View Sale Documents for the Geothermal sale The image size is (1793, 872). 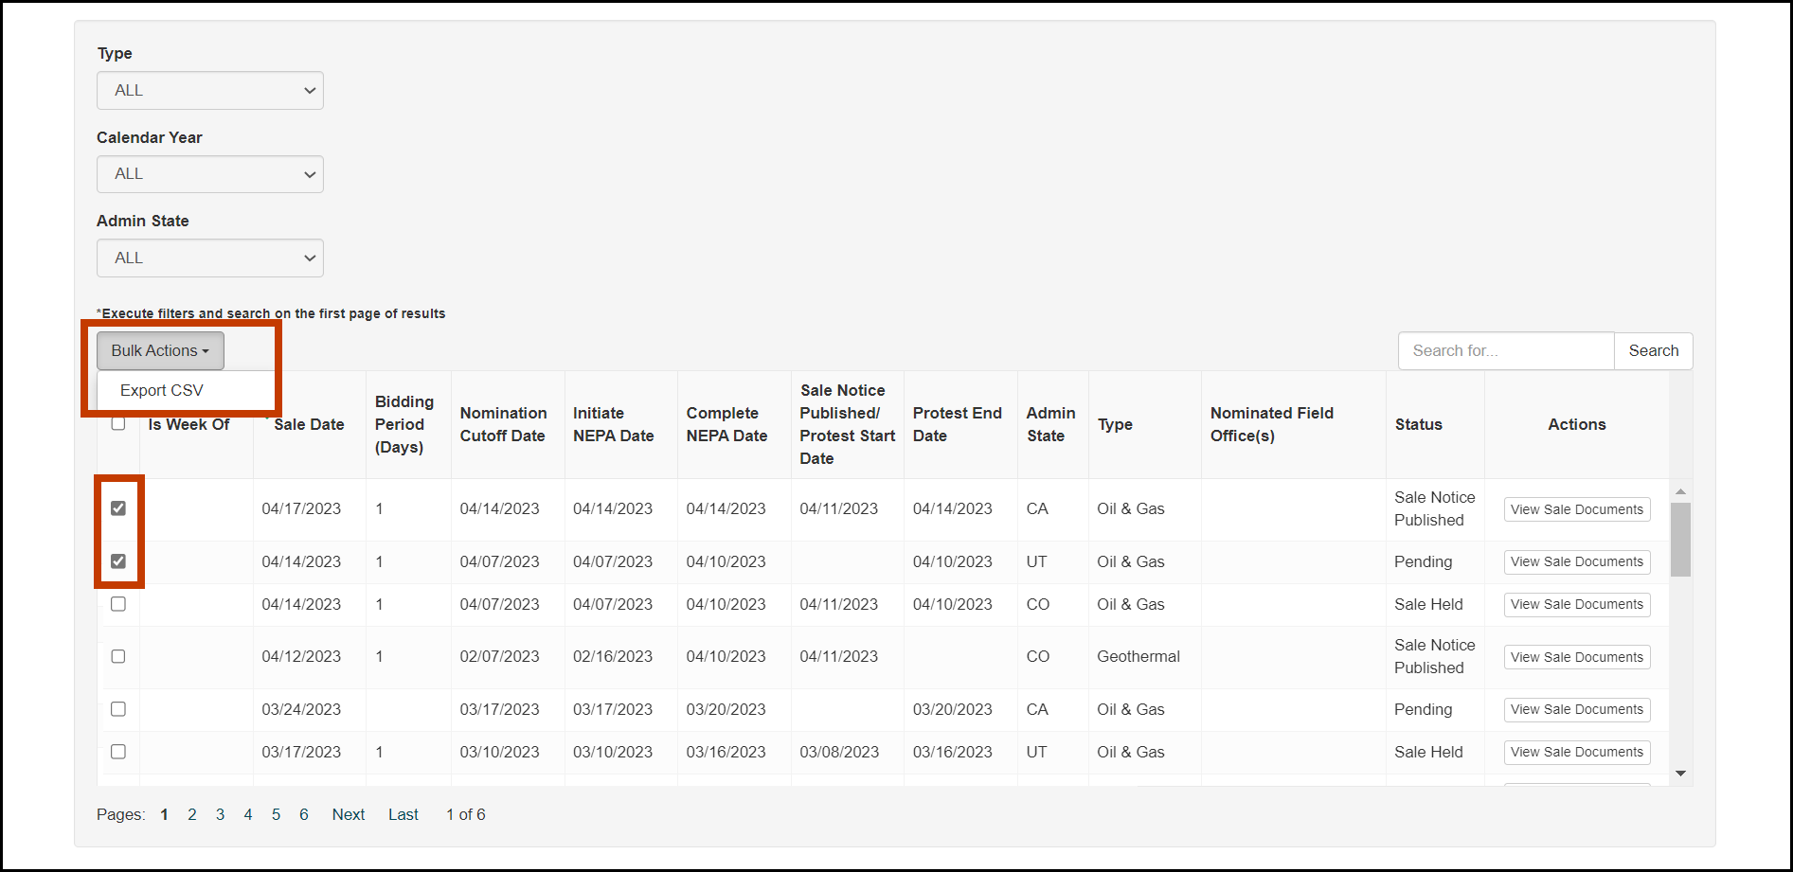(1576, 656)
